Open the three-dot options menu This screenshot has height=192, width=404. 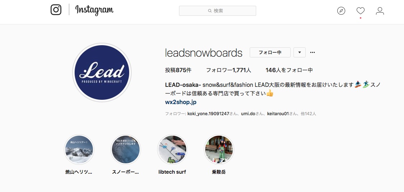pos(313,52)
